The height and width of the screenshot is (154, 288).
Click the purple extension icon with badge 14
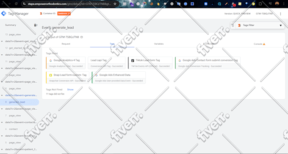tap(132, 4)
